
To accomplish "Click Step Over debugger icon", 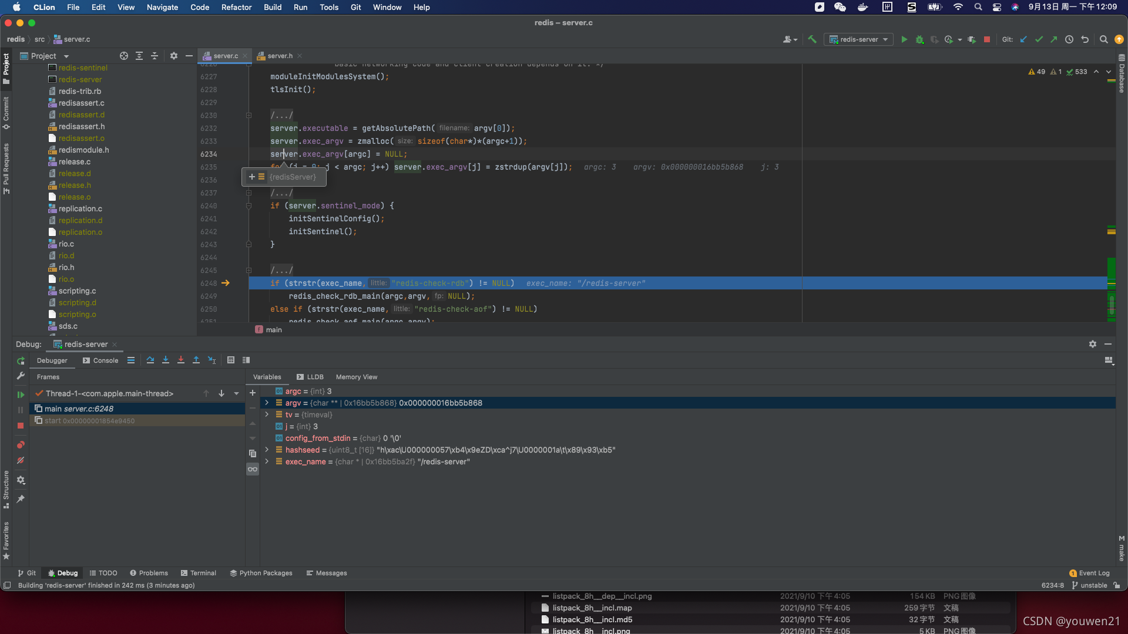I will coord(150,360).
